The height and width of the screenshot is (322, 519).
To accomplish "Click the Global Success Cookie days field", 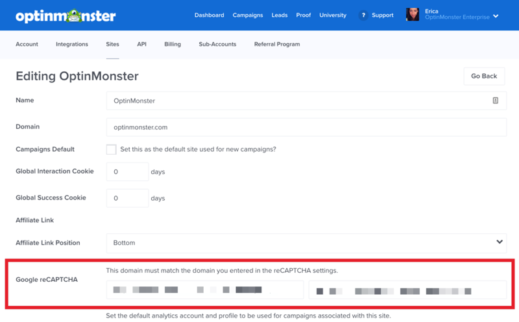I will coord(127,198).
